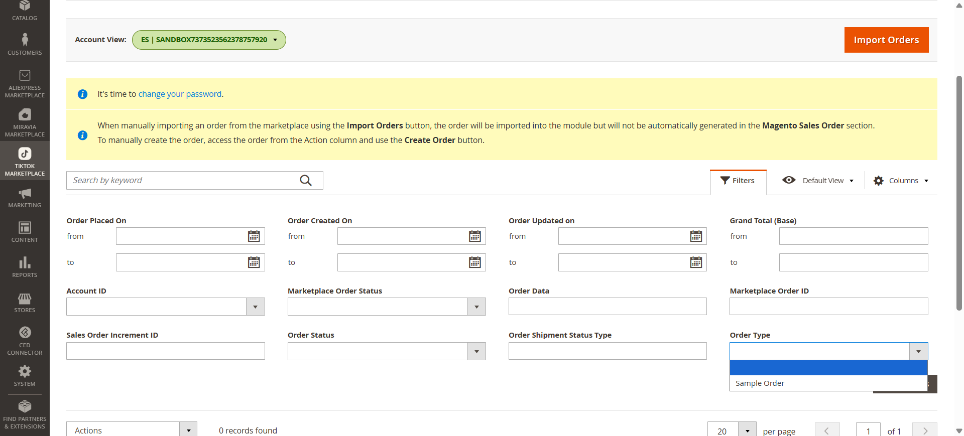Open the Default View eye dropdown
Viewport: 964px width, 436px height.
point(818,181)
